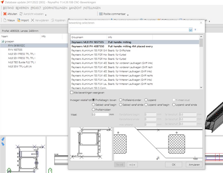Viewport: 223px width, 173px height.
Task: Select tree item ML8 TBD Burste FLG TFL I
Action: (x=22, y=62)
